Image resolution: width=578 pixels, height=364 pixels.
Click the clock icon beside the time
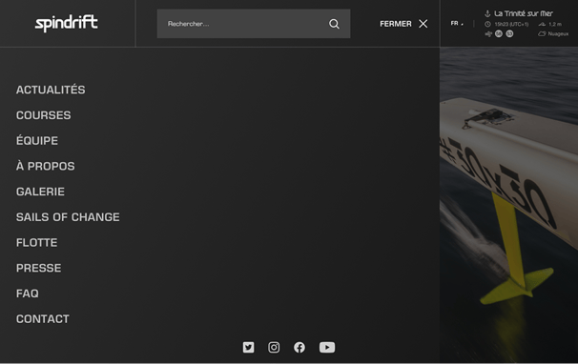[487, 25]
